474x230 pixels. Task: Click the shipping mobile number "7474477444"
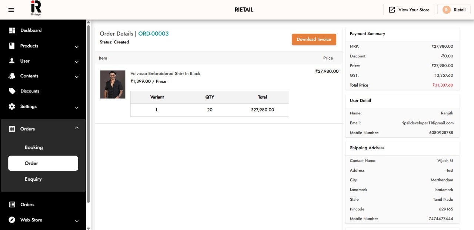(x=441, y=219)
